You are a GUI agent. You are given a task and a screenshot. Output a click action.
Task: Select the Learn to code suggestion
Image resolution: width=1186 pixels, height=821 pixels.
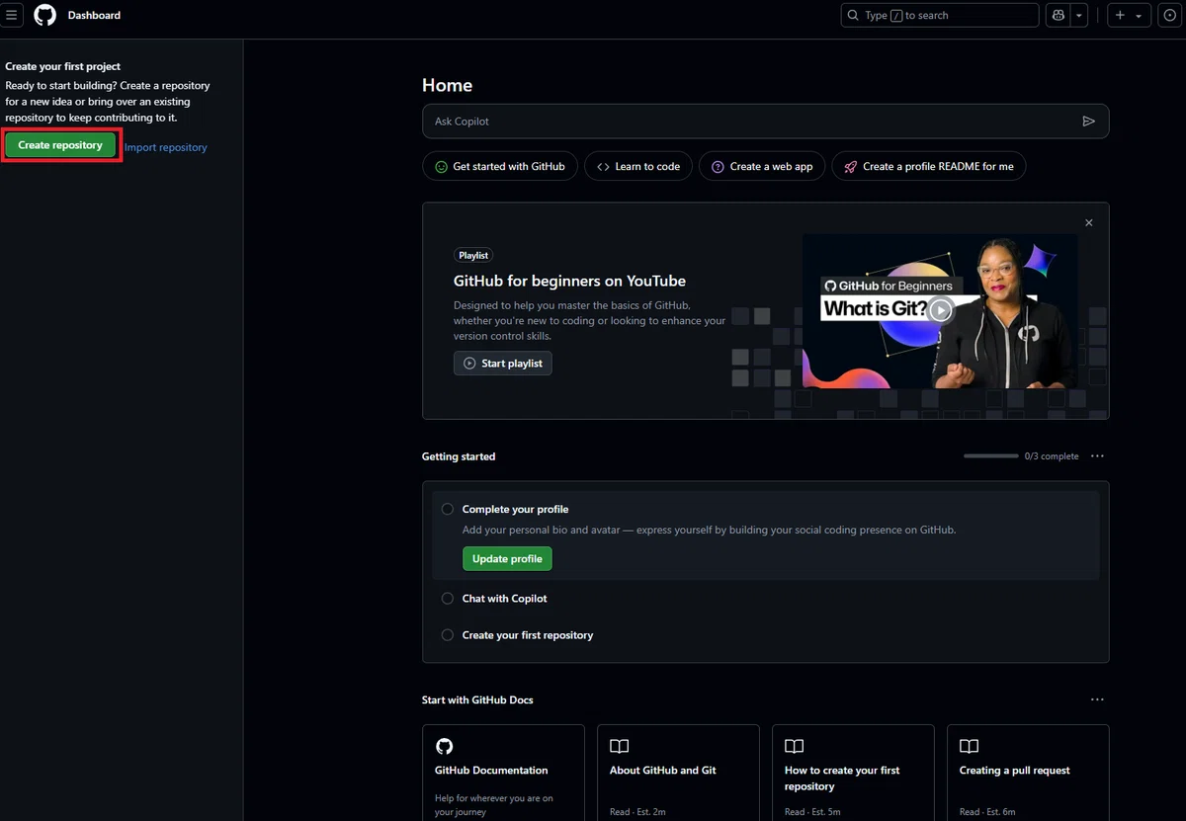click(637, 166)
